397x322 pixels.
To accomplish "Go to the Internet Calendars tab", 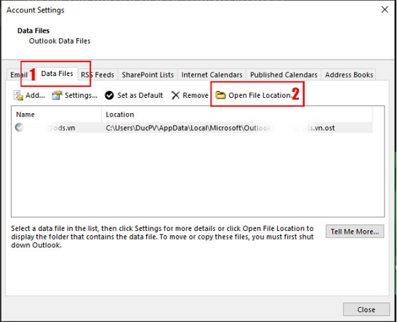I will (212, 75).
